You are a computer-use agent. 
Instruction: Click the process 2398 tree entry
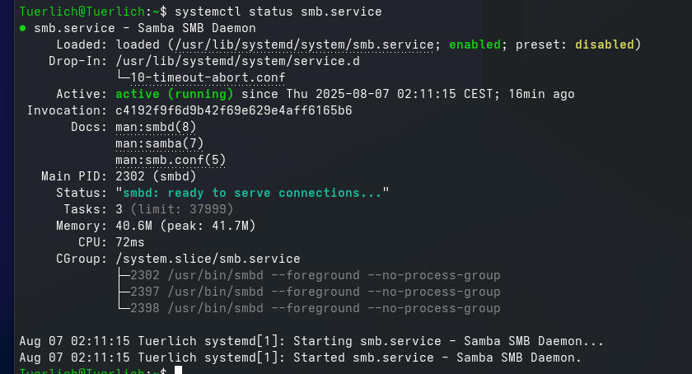click(x=315, y=308)
